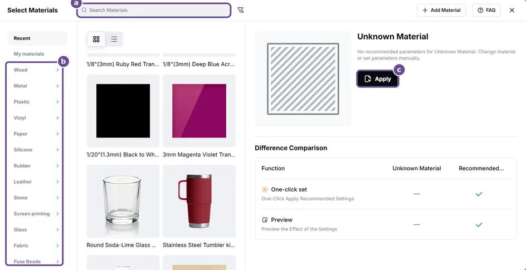Open the Leather category
526x270 pixels.
tap(22, 182)
